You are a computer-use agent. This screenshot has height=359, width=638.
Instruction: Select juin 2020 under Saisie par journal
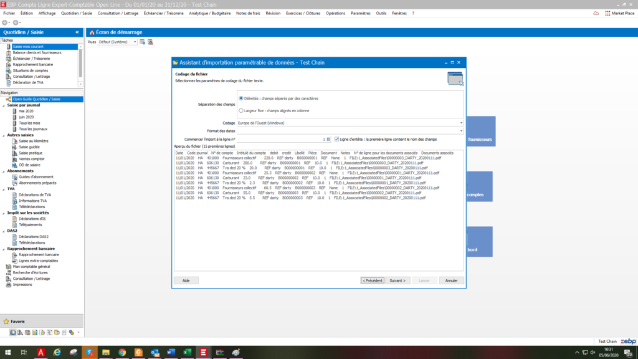tap(26, 117)
